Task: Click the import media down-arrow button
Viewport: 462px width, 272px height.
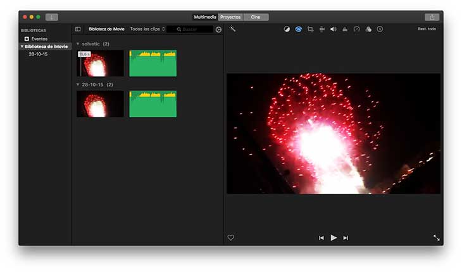Action: click(51, 17)
